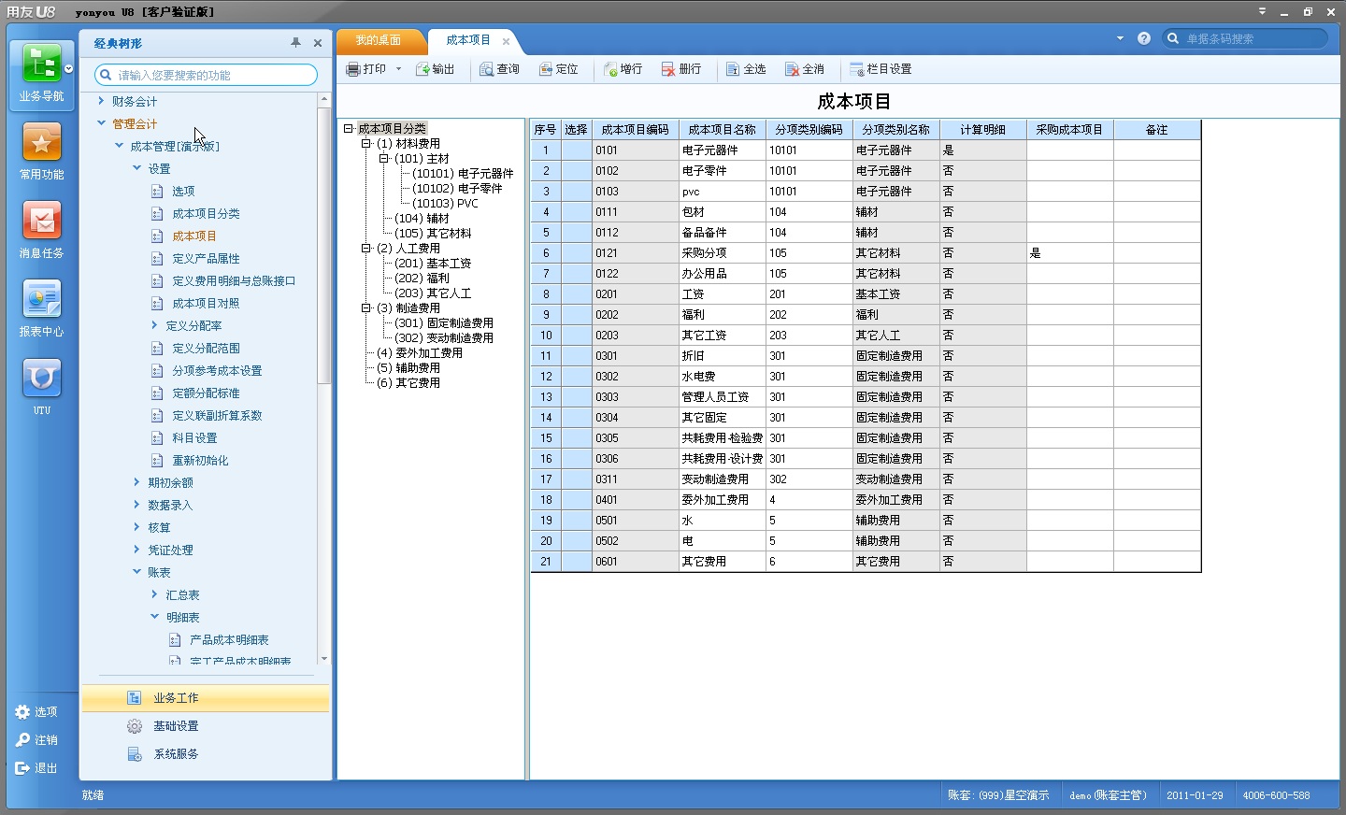Collapse the (3) 制造费用 category node

click(x=366, y=308)
